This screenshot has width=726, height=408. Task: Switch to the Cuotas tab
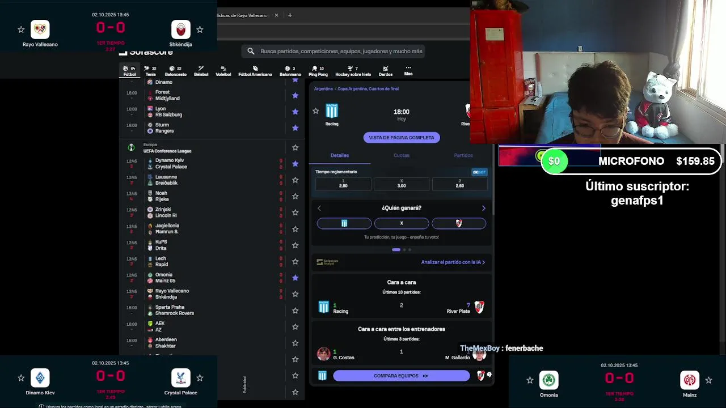pyautogui.click(x=402, y=155)
